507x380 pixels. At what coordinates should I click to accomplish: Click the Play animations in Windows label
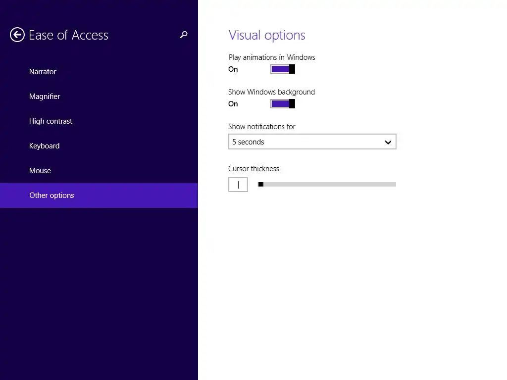click(272, 57)
